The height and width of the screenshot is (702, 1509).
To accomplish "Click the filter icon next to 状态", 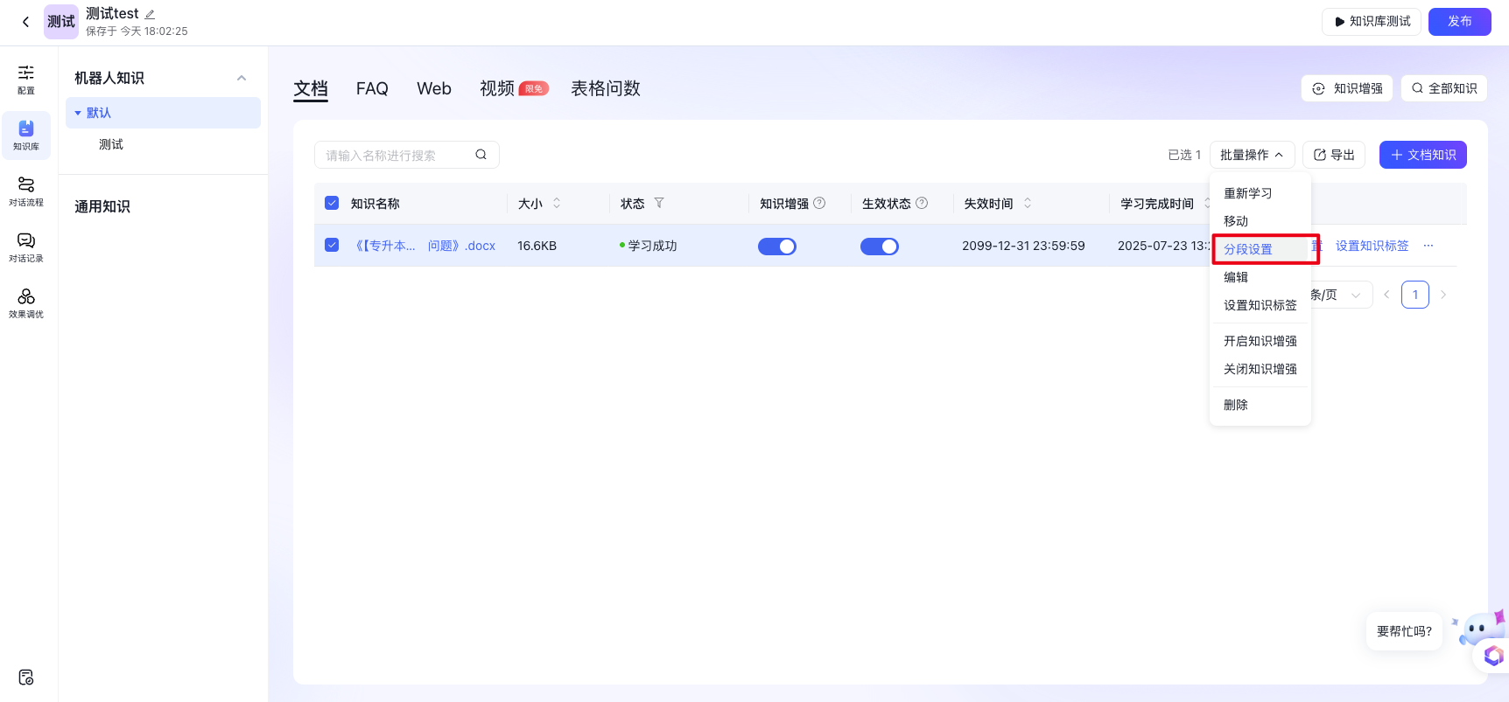I will click(659, 203).
